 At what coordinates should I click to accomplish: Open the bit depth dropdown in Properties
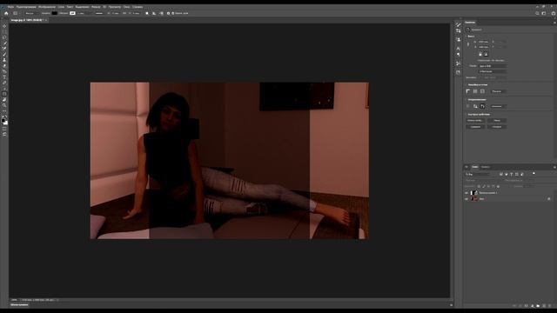tap(493, 71)
